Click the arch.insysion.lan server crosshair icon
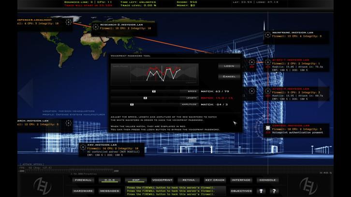Viewport: 351px width, 197px height. pos(68,123)
